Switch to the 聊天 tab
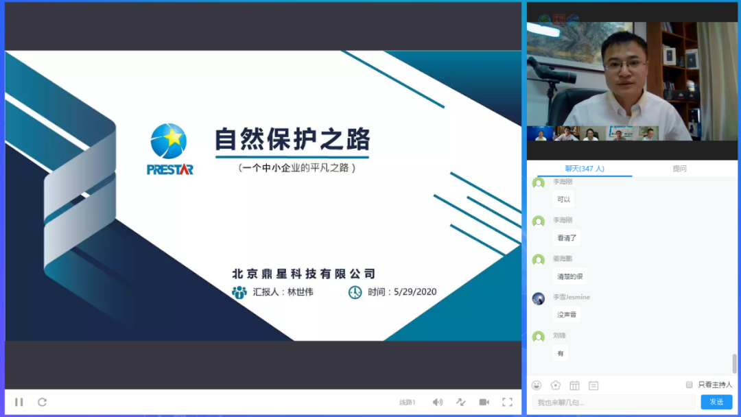Viewport: 741px width, 417px height. coord(584,169)
